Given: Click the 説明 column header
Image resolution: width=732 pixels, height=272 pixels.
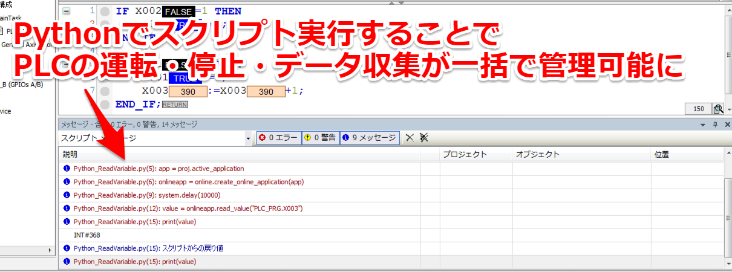Looking at the screenshot, I should coord(242,155).
